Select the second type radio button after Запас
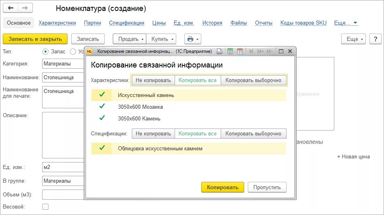384x215 pixels. (73, 51)
